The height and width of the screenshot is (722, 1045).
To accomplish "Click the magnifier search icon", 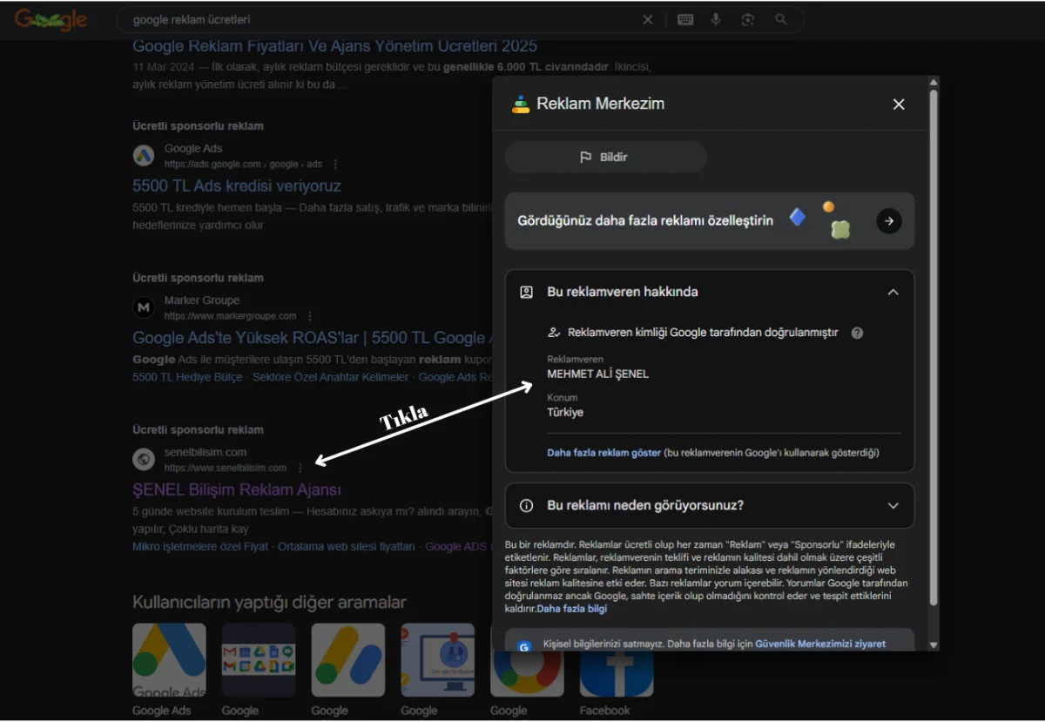I will (780, 19).
